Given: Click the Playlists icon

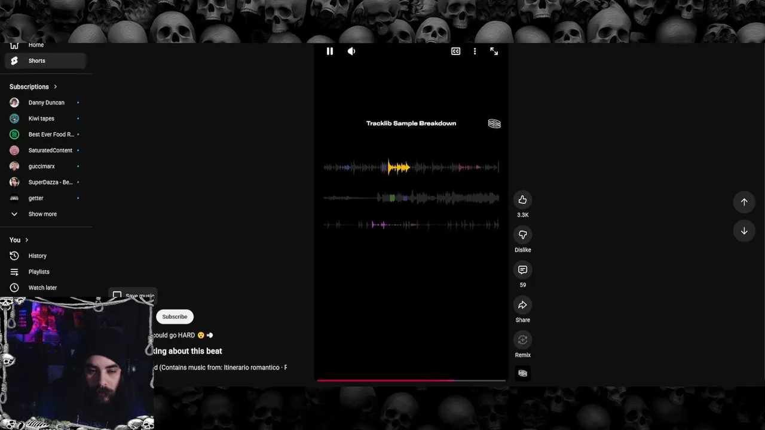Looking at the screenshot, I should (14, 272).
